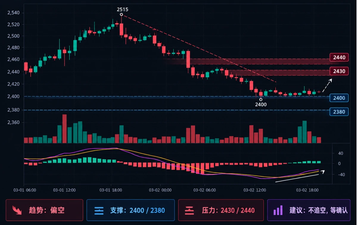This screenshot has width=358, height=225.
Task: Click the 03-02 00:00 time axis label
Action: pos(160,190)
